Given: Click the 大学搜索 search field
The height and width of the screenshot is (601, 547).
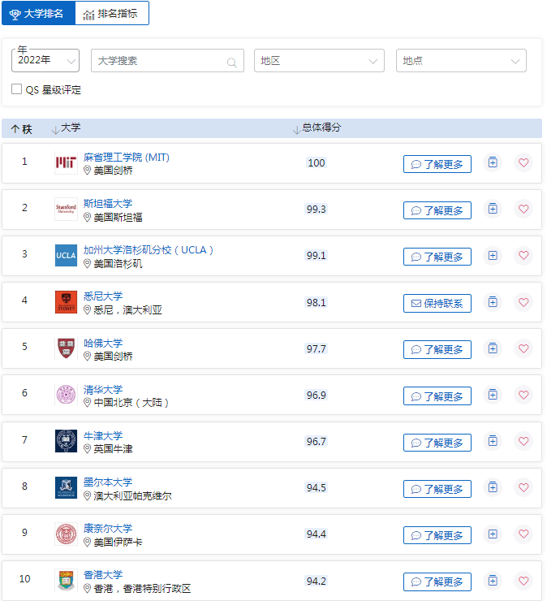Looking at the screenshot, I should click(x=167, y=61).
